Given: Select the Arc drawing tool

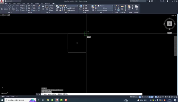Looking at the screenshot, I should (x=14, y=7).
